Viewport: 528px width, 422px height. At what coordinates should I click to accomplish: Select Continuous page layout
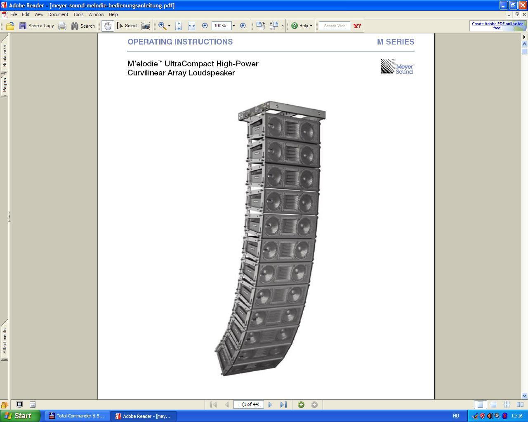click(493, 405)
